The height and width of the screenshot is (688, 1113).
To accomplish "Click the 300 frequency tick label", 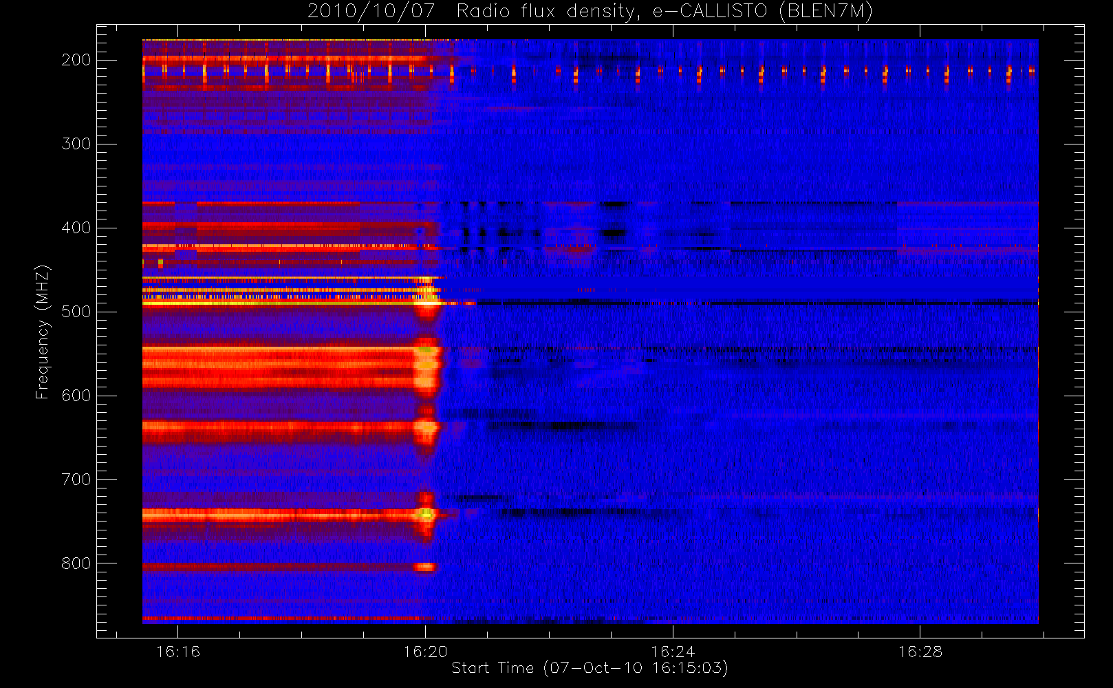I will (76, 144).
